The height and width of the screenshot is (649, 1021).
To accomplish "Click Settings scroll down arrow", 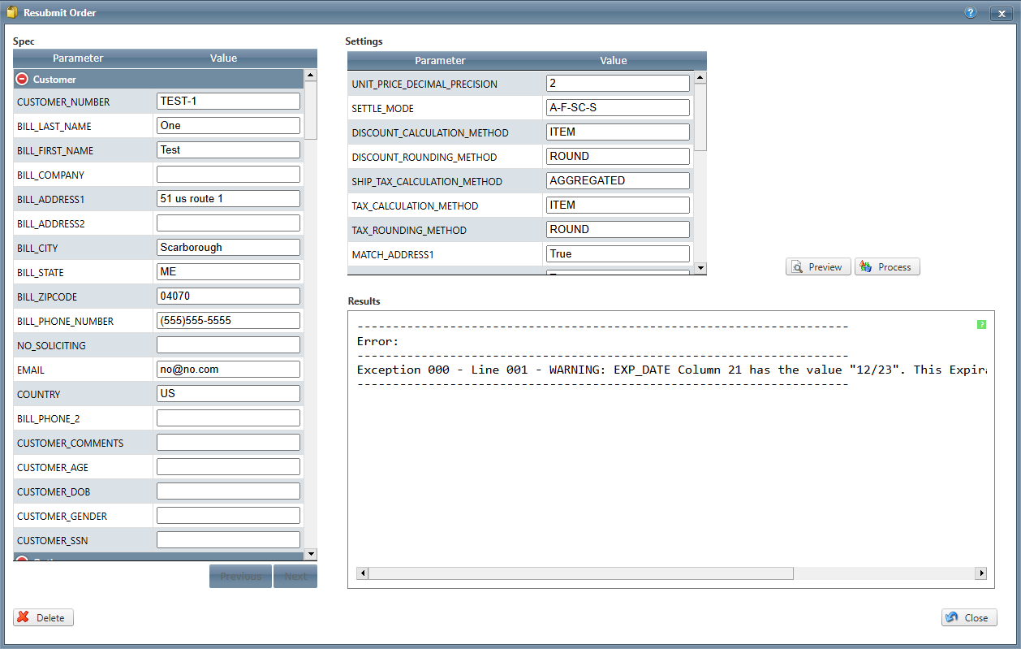I will pyautogui.click(x=700, y=268).
